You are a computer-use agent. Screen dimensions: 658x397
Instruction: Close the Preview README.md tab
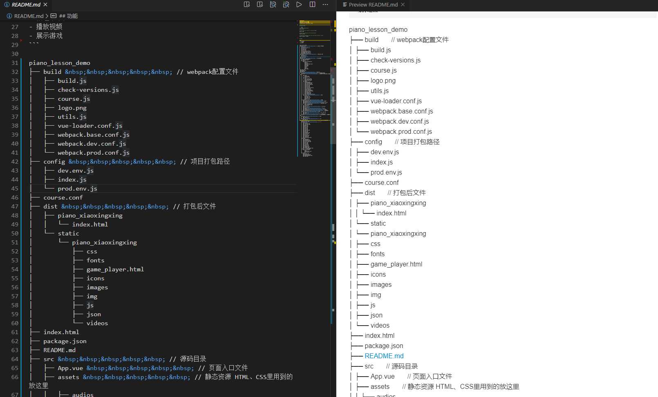403,4
